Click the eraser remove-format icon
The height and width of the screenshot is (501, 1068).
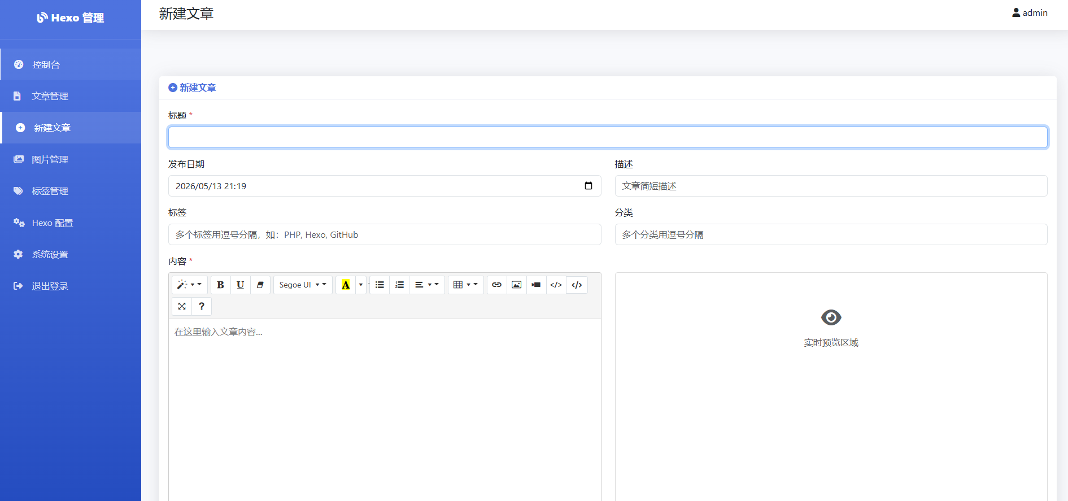(260, 285)
